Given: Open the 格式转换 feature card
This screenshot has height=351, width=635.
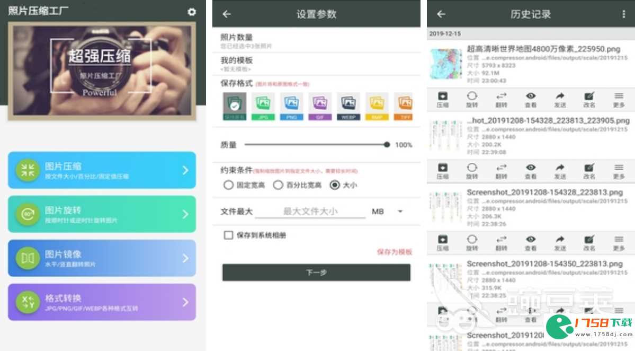Looking at the screenshot, I should (102, 302).
